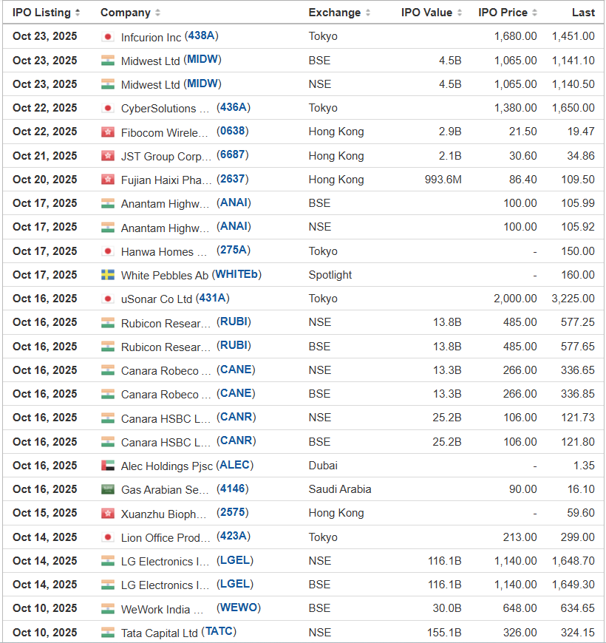Select company name Alec Holdings Pjsc

(x=167, y=466)
